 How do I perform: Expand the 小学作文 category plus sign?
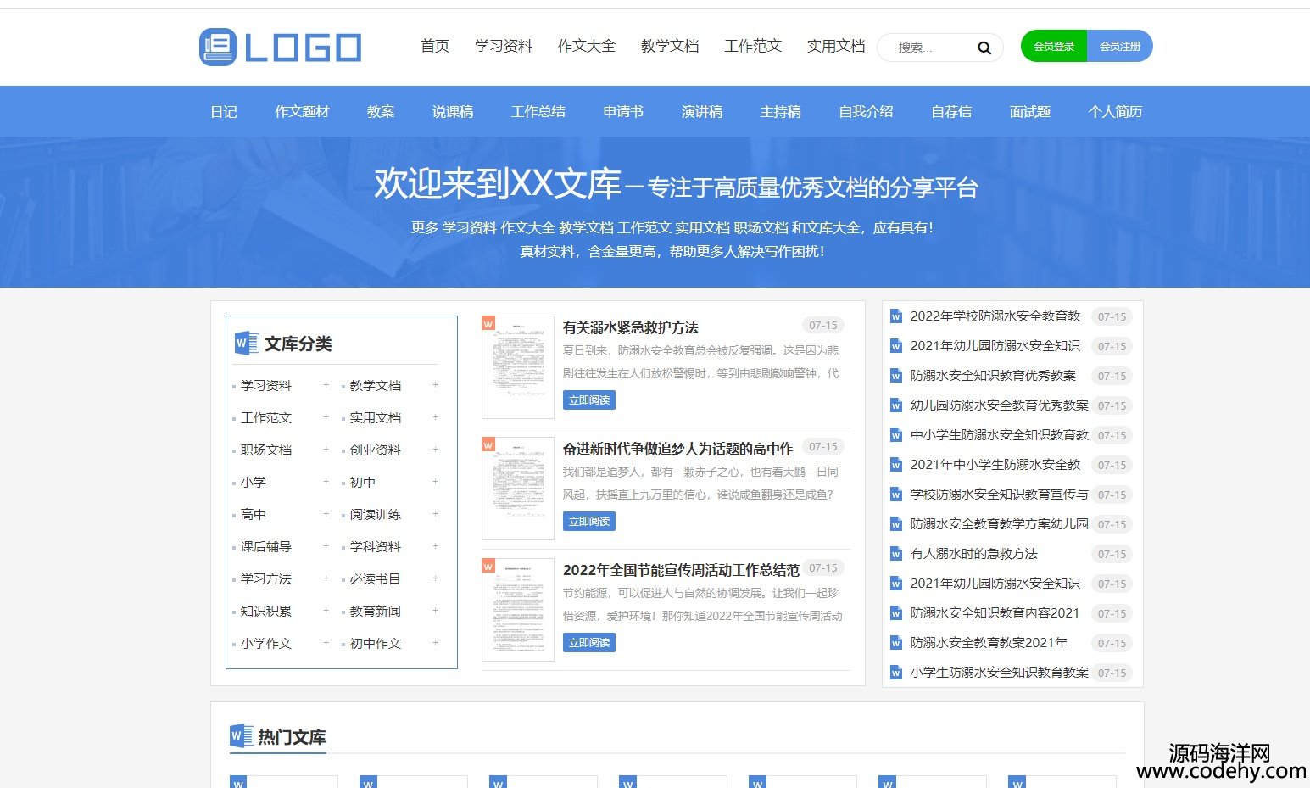pos(326,643)
